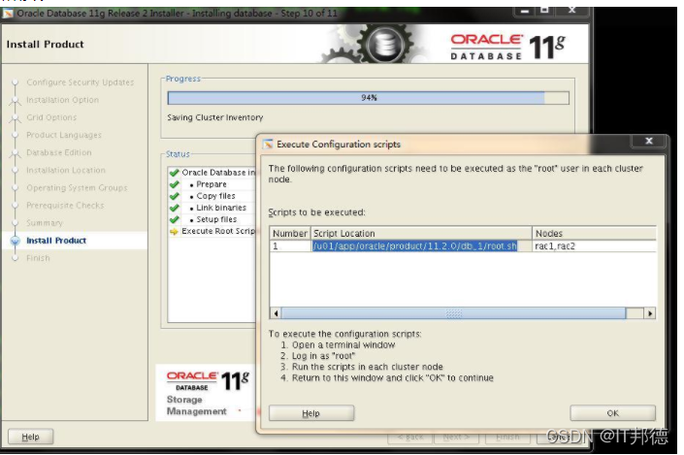684x455 pixels.
Task: Click green checkmark next to Link binaries
Action: tap(174, 208)
